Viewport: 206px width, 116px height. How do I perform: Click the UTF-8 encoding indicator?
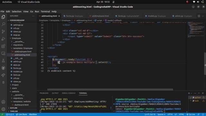click(x=170, y=114)
